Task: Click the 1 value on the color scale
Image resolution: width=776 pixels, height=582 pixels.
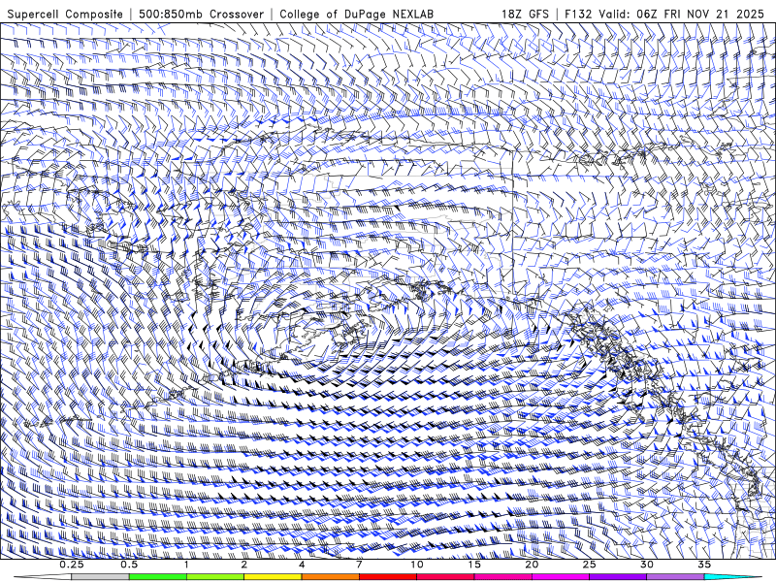Action: [x=186, y=565]
